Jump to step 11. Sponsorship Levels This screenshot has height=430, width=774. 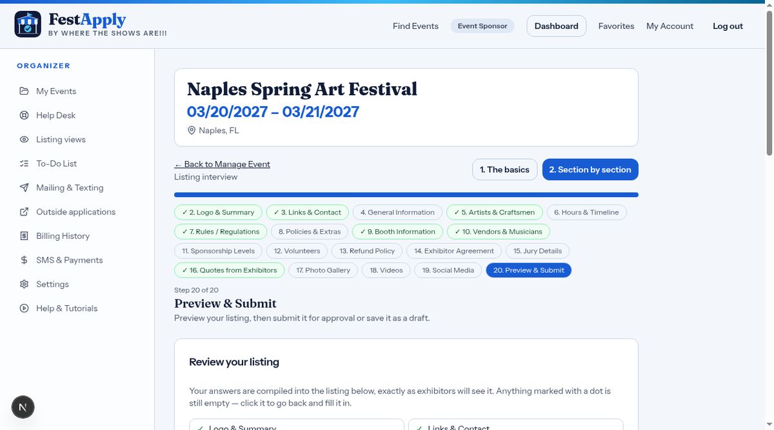click(x=218, y=251)
